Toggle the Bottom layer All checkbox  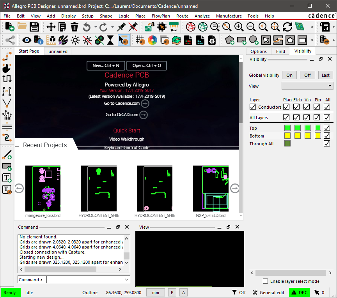pyautogui.click(x=327, y=136)
